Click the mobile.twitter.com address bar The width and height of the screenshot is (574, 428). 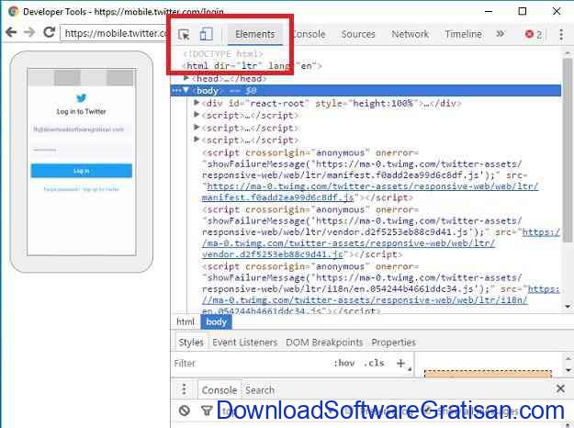[x=115, y=33]
